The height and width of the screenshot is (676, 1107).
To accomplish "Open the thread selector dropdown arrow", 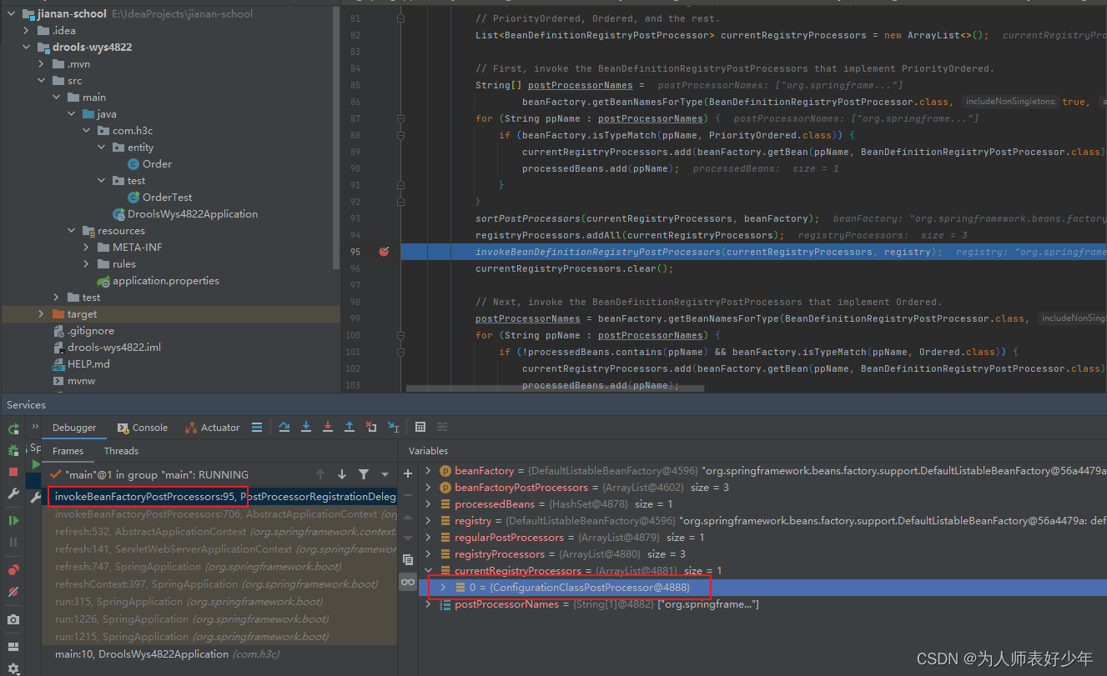I will pyautogui.click(x=385, y=474).
